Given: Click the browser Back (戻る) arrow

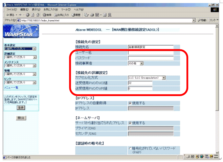Looking at the screenshot, I should [x=8, y=15].
